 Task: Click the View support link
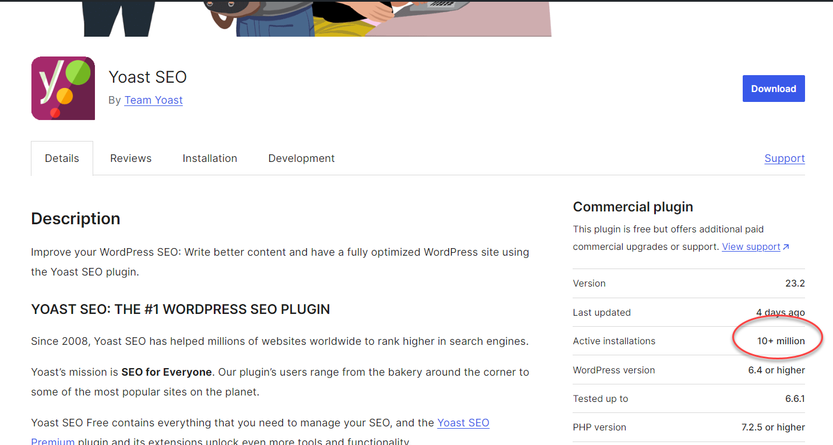(x=751, y=246)
